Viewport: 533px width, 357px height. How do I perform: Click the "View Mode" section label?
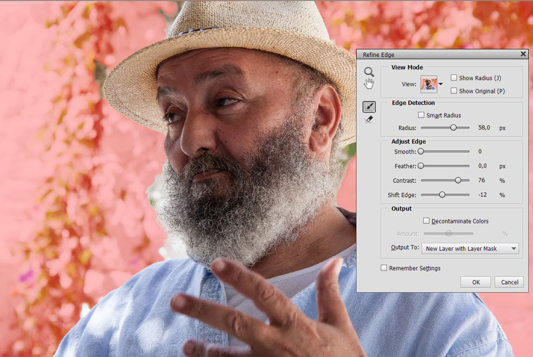click(407, 67)
